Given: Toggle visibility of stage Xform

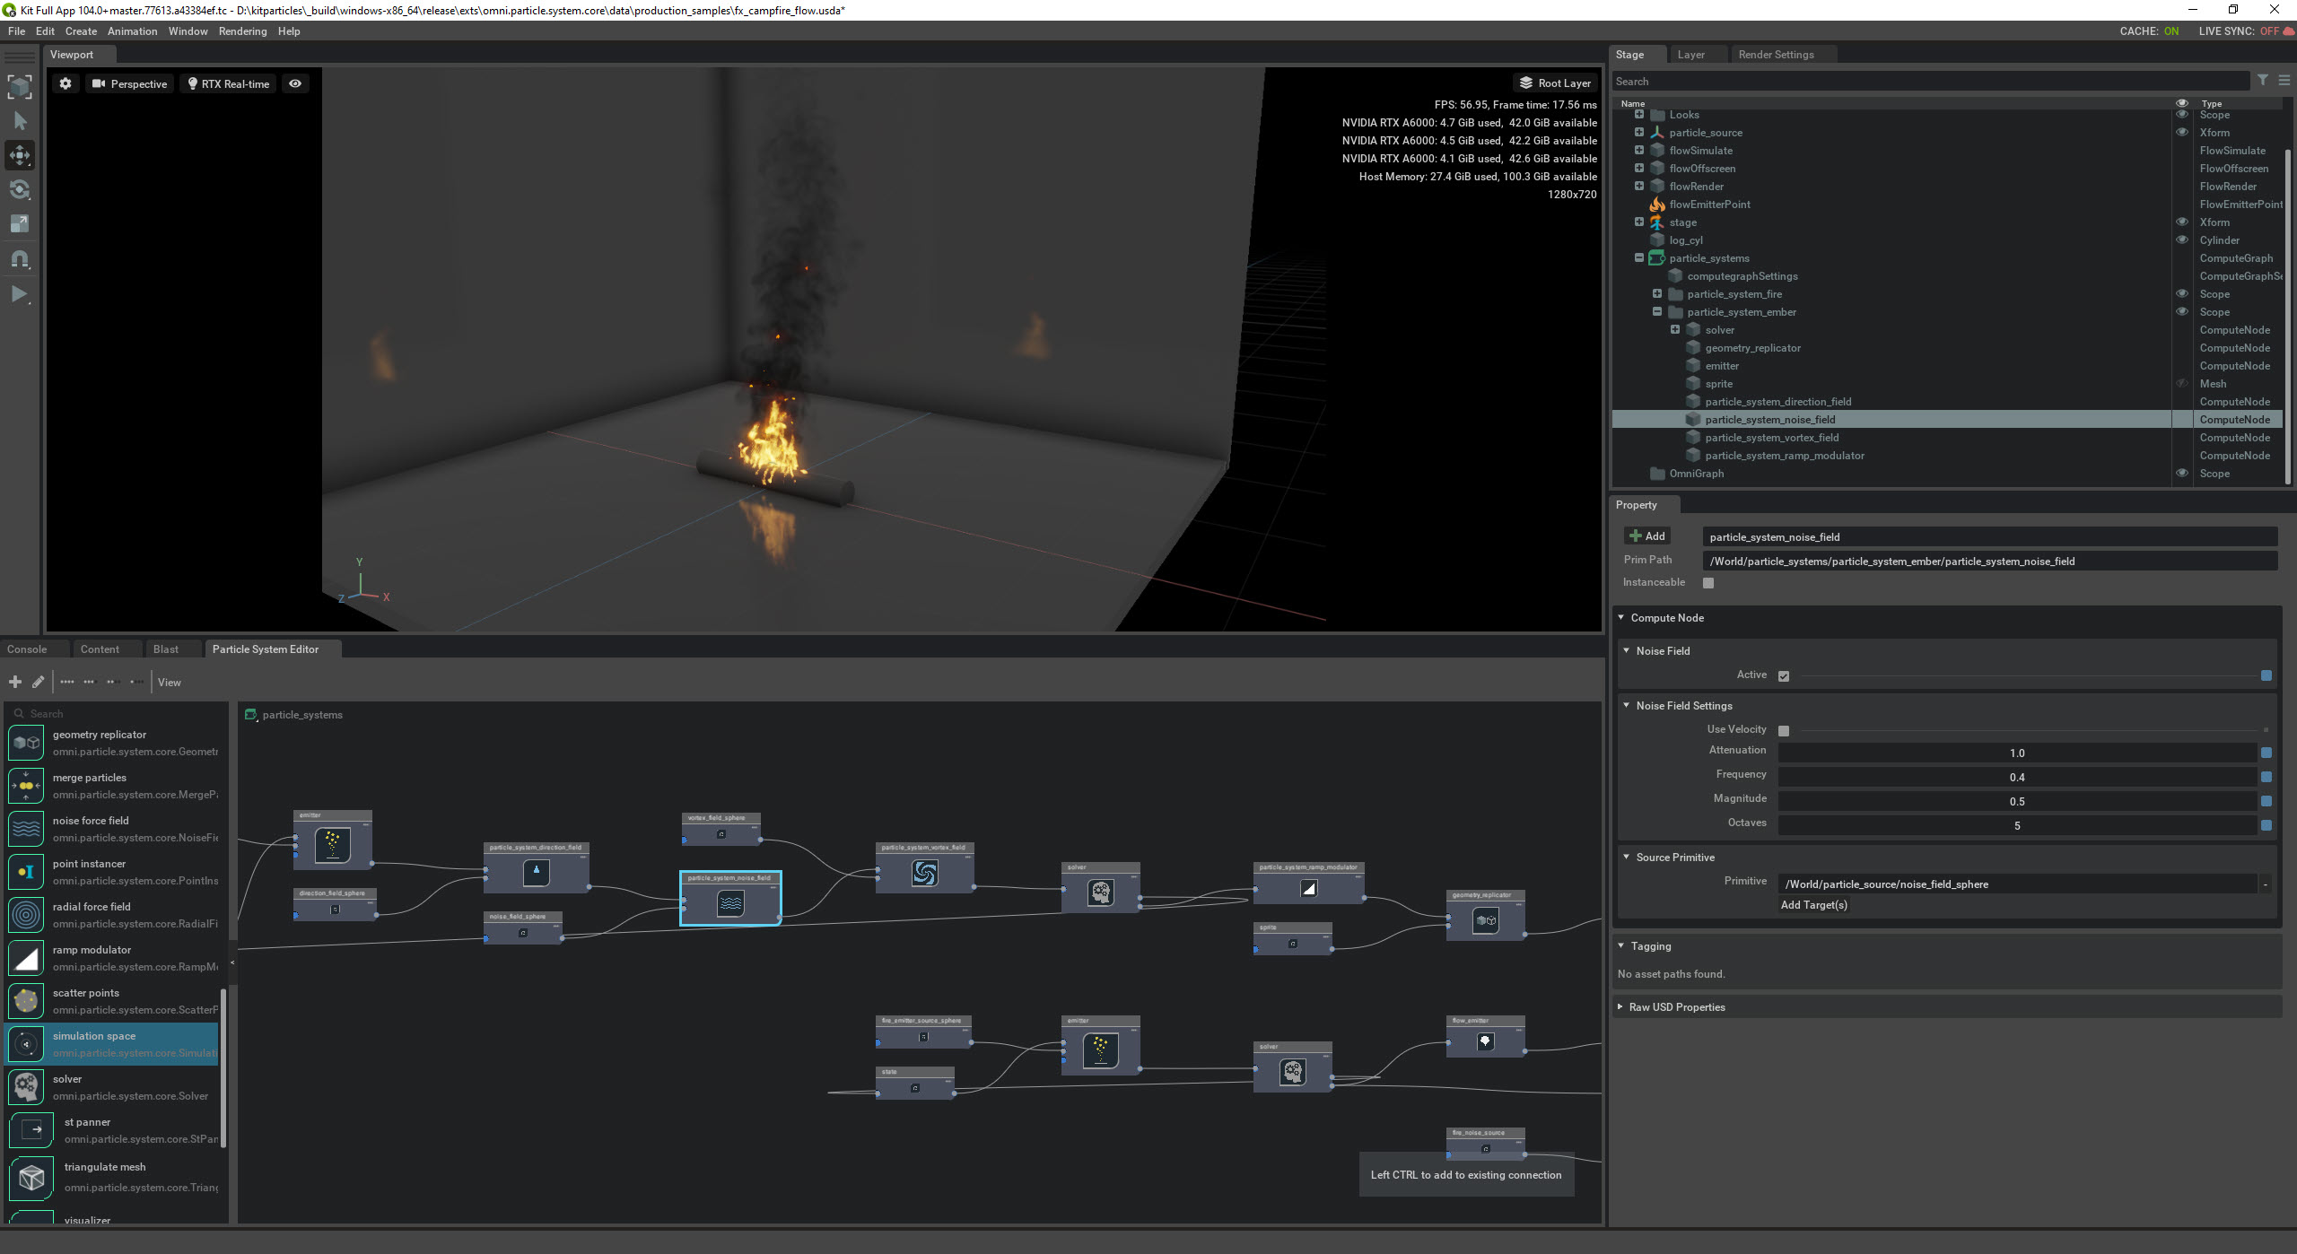Looking at the screenshot, I should (2182, 222).
